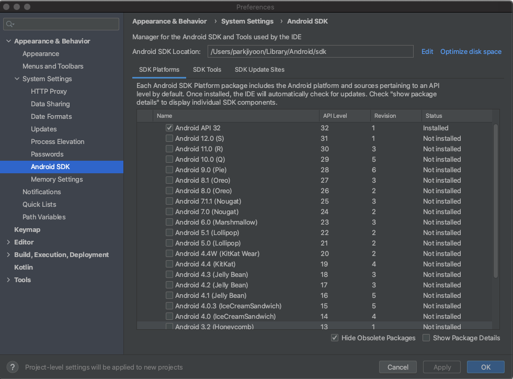Select Kotlin settings
Viewport: 513px width, 379px height.
coord(24,267)
